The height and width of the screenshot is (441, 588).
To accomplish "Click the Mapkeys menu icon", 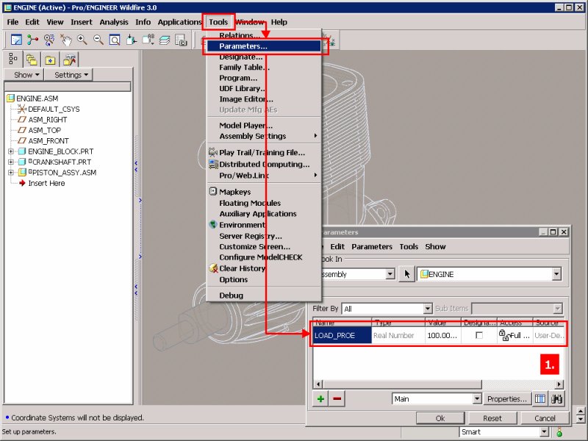I will (213, 191).
